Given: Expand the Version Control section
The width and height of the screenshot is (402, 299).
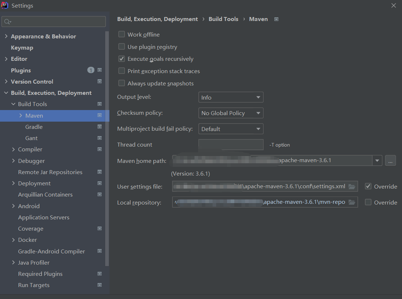Looking at the screenshot, I should pos(6,81).
